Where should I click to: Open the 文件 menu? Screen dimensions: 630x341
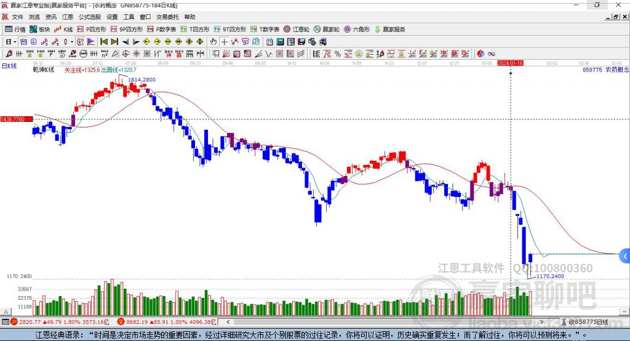click(17, 17)
